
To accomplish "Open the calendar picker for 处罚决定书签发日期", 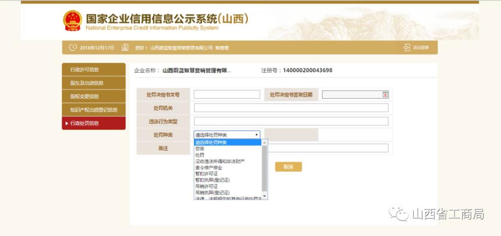I will [x=385, y=95].
